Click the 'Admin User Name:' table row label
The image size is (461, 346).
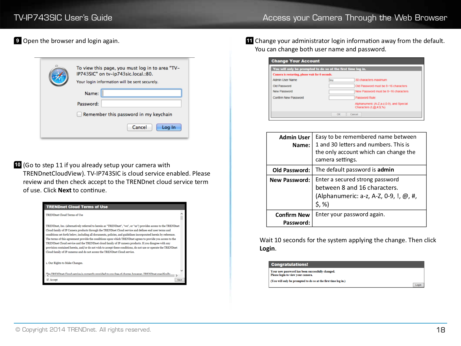(x=294, y=141)
